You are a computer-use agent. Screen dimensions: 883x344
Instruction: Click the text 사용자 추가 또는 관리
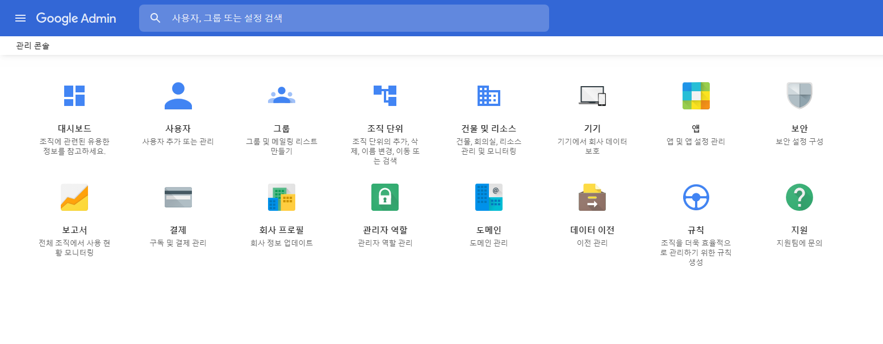pos(178,142)
